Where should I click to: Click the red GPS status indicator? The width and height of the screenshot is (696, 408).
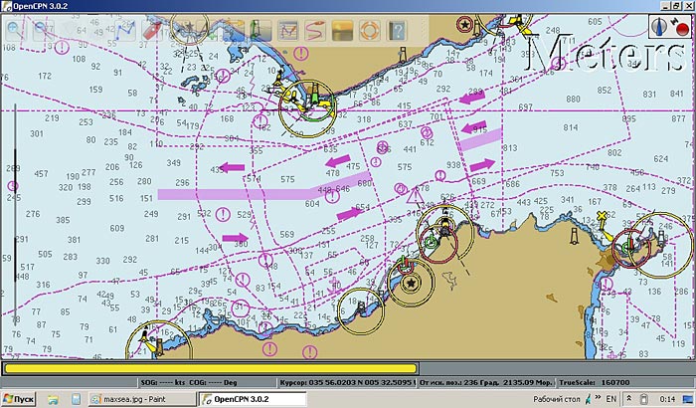tap(681, 30)
